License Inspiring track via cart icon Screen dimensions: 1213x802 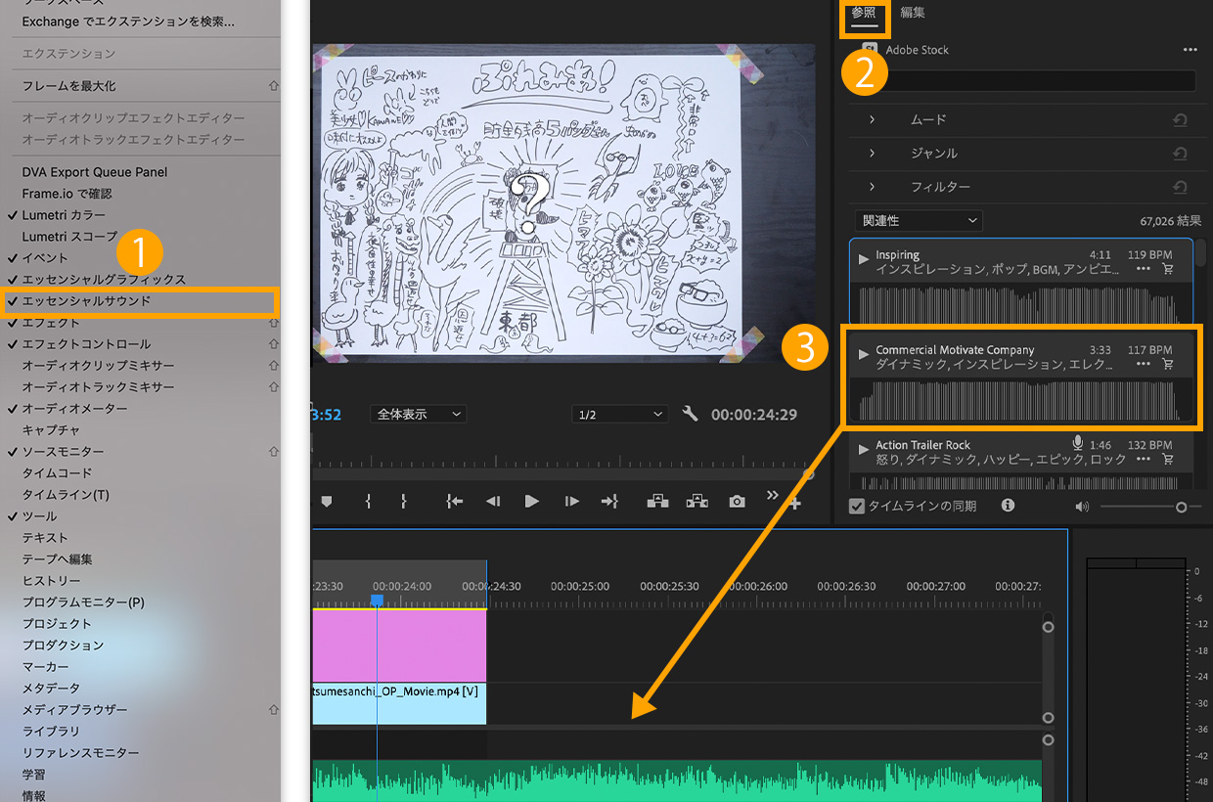1167,269
